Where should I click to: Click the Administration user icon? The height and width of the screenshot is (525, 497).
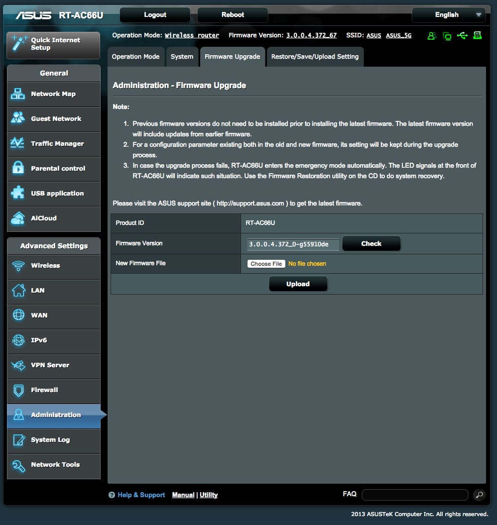pyautogui.click(x=18, y=415)
